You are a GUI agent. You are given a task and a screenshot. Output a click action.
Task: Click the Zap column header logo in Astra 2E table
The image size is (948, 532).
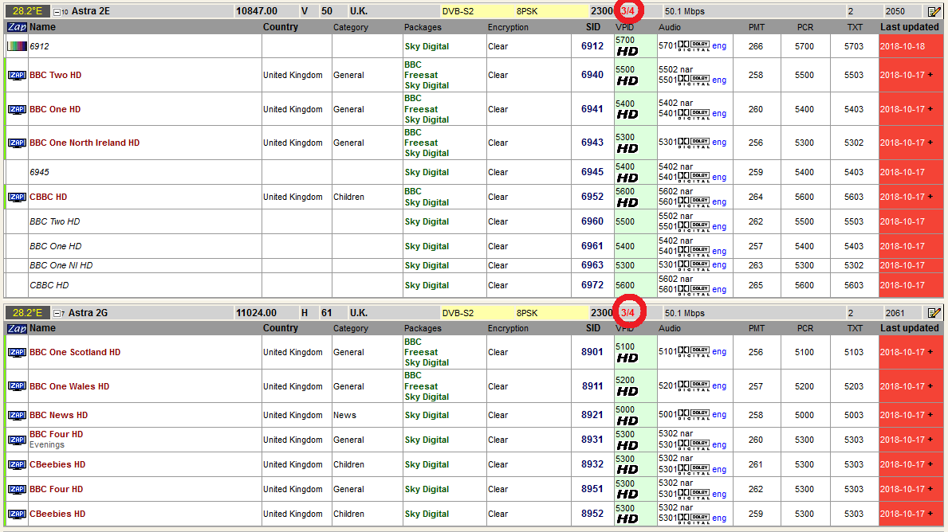(x=17, y=27)
